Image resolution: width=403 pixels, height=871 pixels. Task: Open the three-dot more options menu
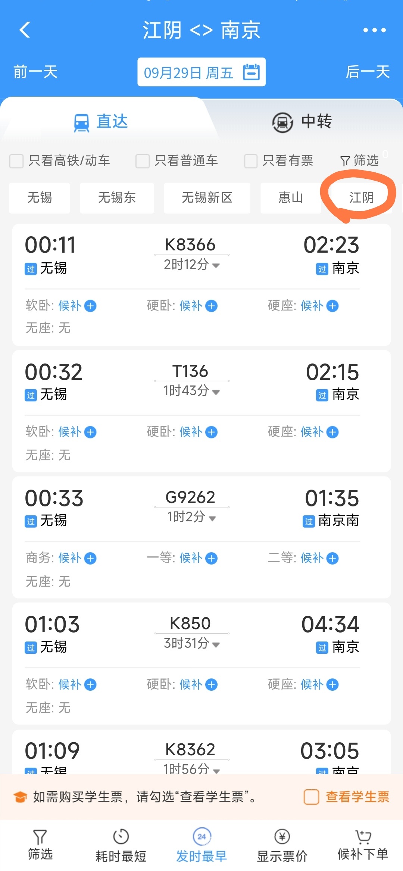[374, 30]
